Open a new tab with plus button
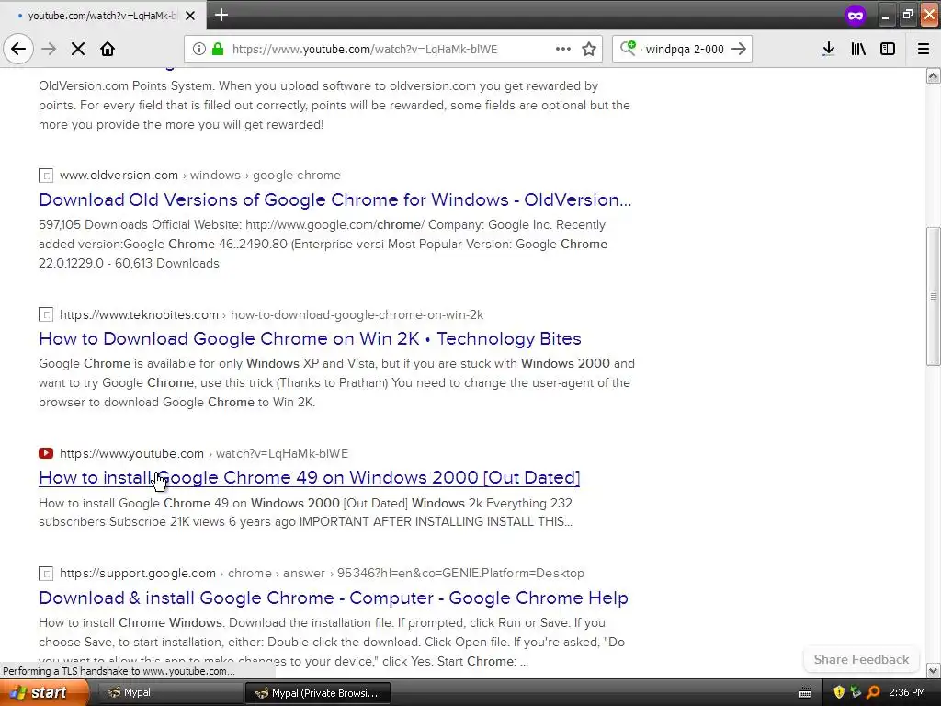This screenshot has width=941, height=706. point(221,15)
